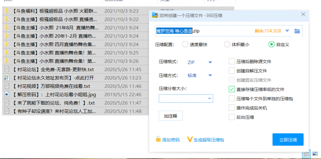Viewport: 321px width, 159px height.
Task: Select the 自定义 compression preset
Action: 272,44
